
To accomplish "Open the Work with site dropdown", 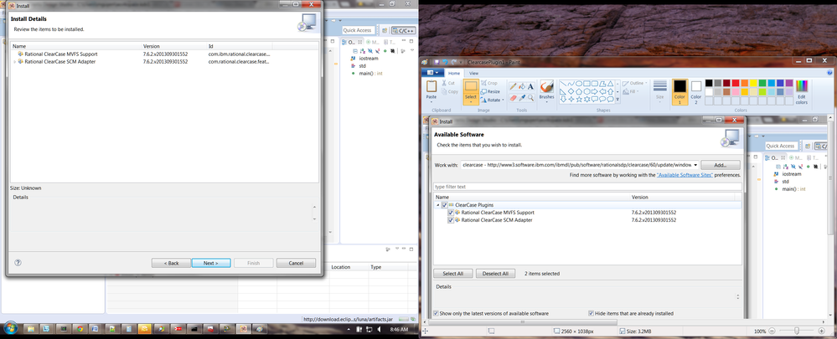I will (x=695, y=165).
